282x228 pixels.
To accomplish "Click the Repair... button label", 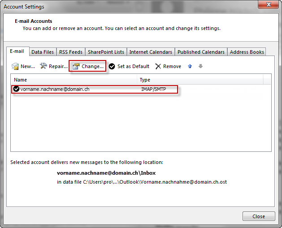I will (58, 66).
